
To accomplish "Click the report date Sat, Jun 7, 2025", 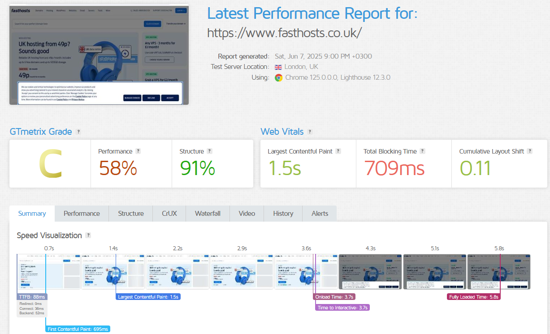I will tap(323, 56).
